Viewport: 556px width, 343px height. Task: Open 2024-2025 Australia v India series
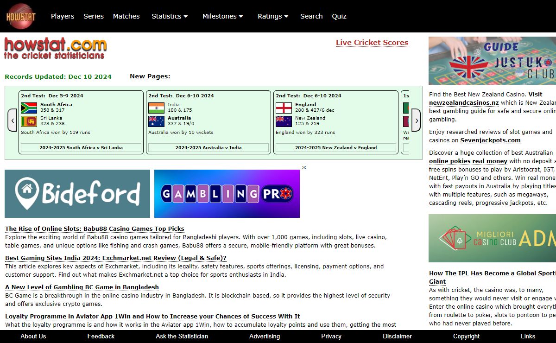click(208, 148)
